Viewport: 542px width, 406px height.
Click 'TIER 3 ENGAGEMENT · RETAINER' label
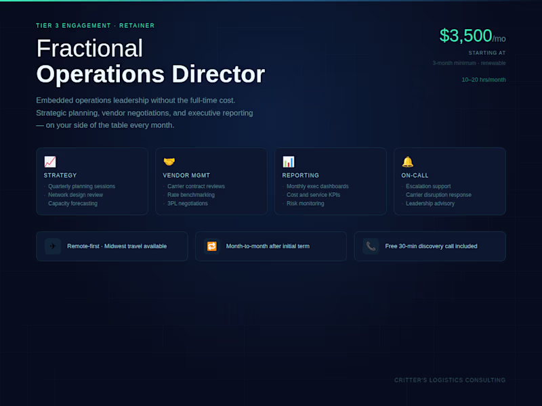tap(96, 26)
